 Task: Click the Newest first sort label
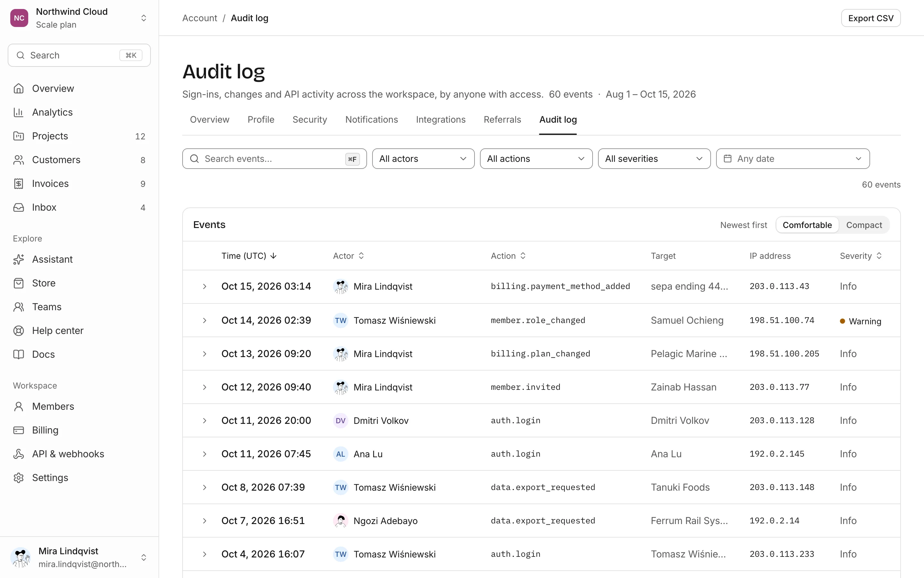click(x=743, y=225)
